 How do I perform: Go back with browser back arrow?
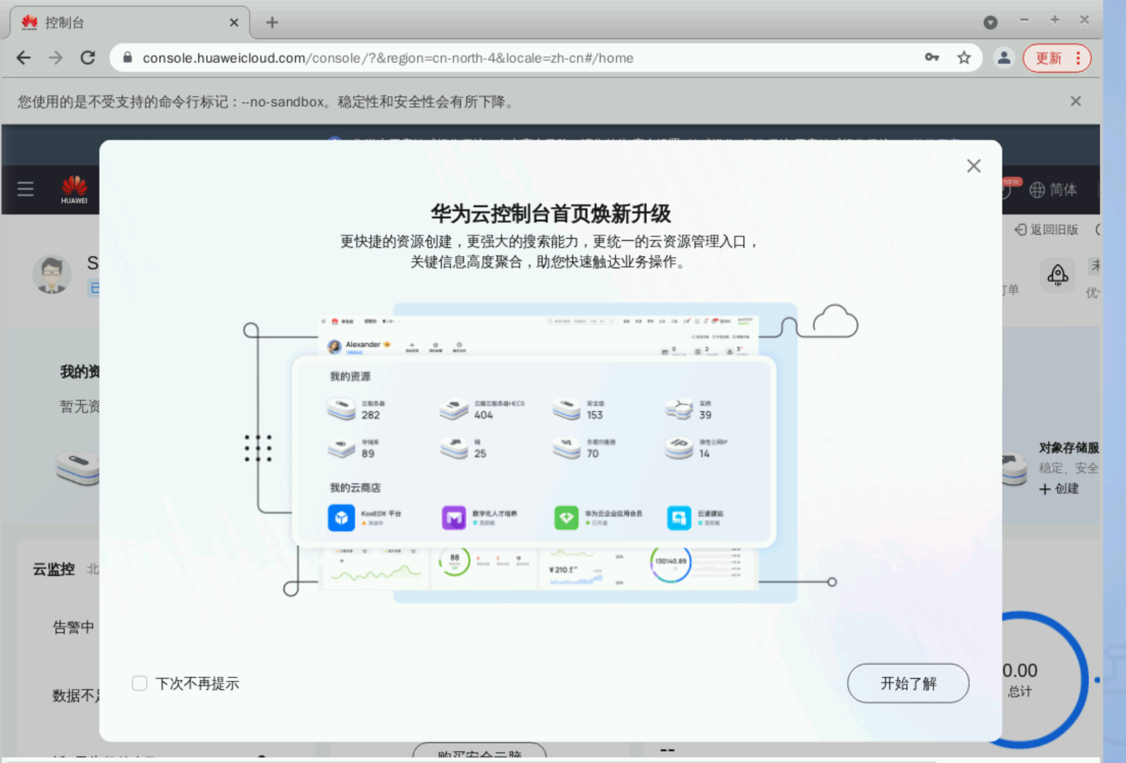23,58
